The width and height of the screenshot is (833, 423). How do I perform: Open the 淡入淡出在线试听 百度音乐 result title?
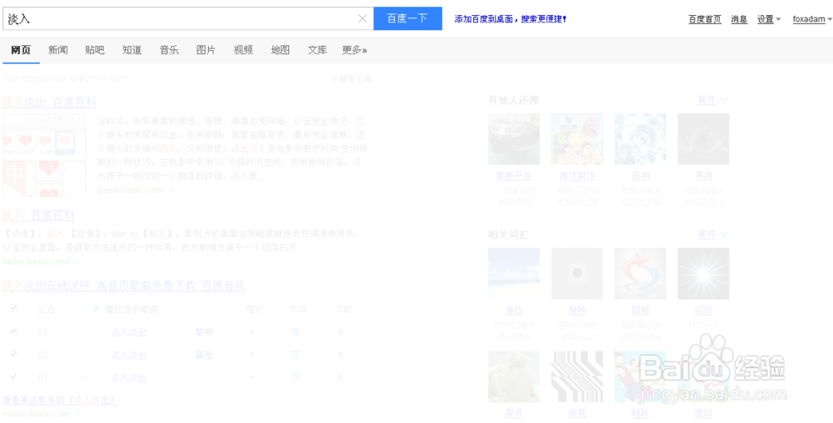pyautogui.click(x=124, y=286)
